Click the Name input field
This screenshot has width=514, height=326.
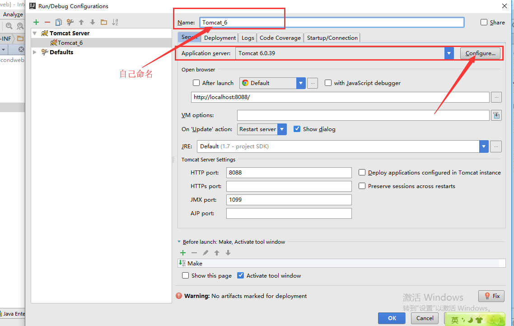[x=332, y=22]
